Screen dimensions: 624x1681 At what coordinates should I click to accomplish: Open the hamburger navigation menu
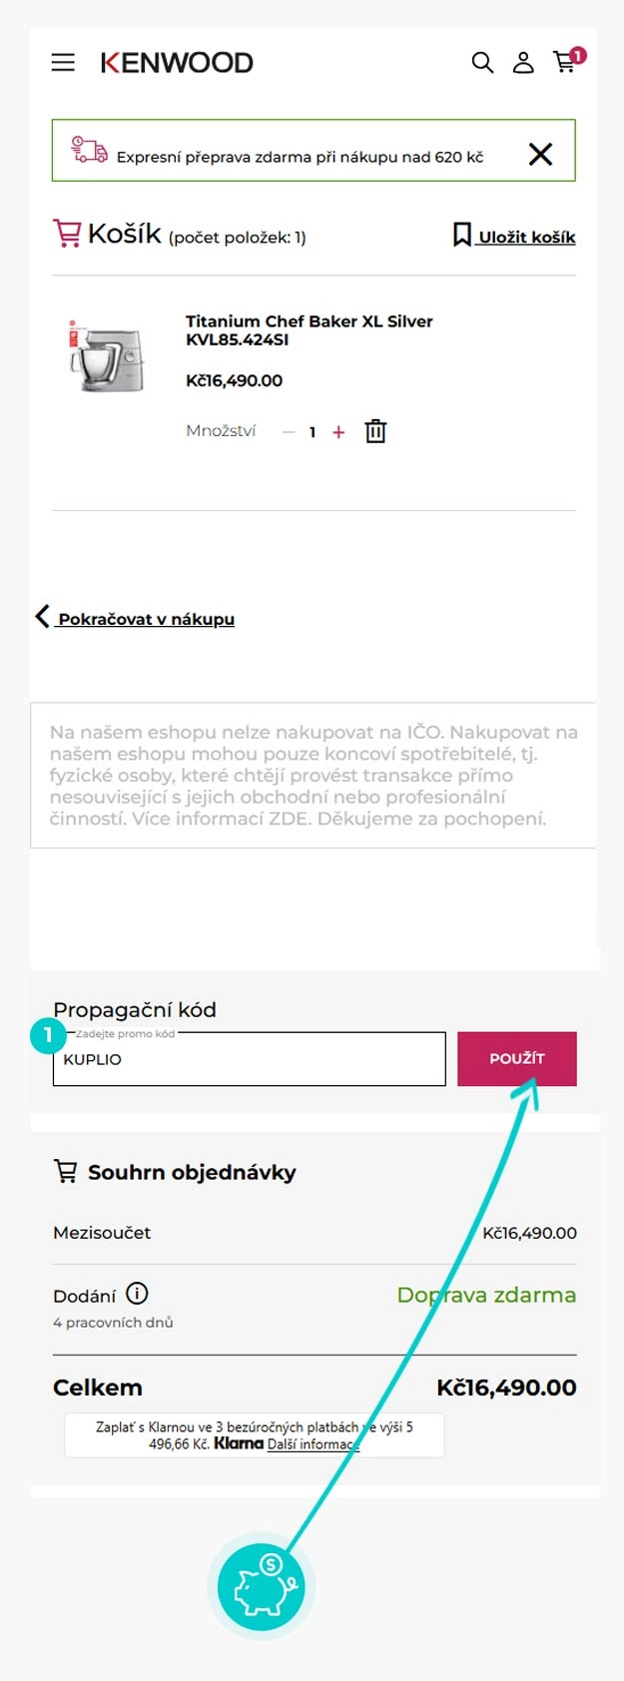(x=63, y=63)
